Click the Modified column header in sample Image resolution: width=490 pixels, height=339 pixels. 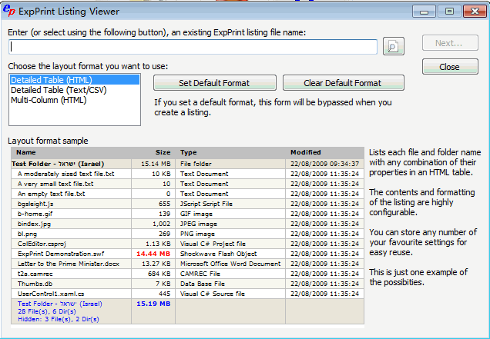click(x=306, y=152)
